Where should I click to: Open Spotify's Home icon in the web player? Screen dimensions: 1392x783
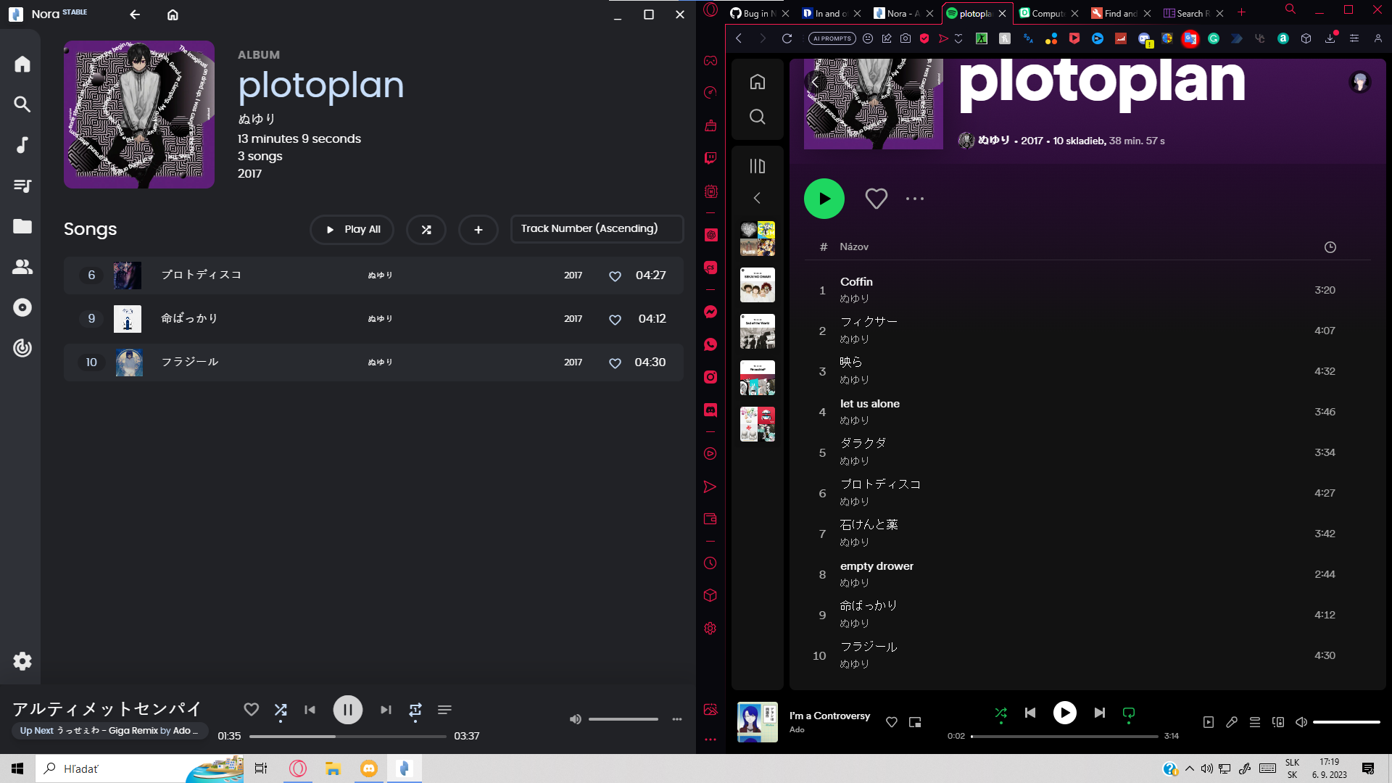click(757, 82)
